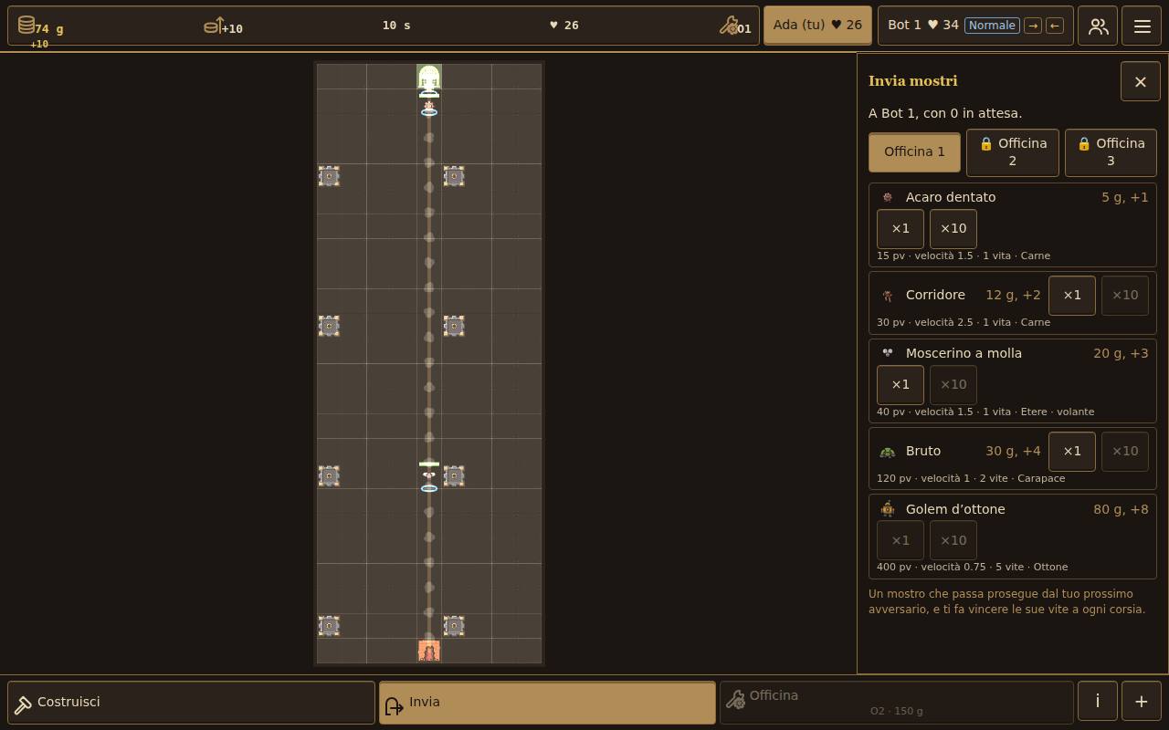Click the workshop level icon showing 01

point(729,26)
